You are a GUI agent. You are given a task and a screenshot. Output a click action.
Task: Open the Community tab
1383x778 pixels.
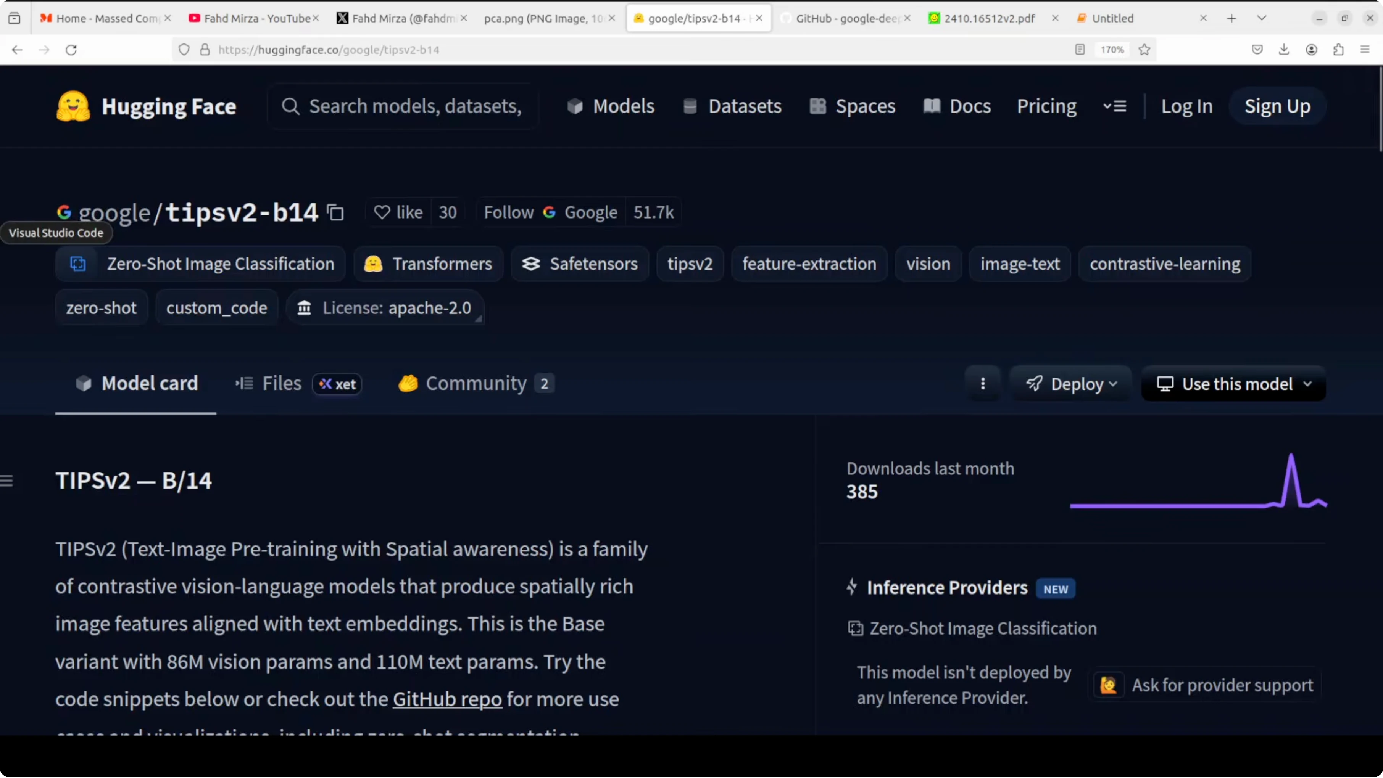(475, 384)
